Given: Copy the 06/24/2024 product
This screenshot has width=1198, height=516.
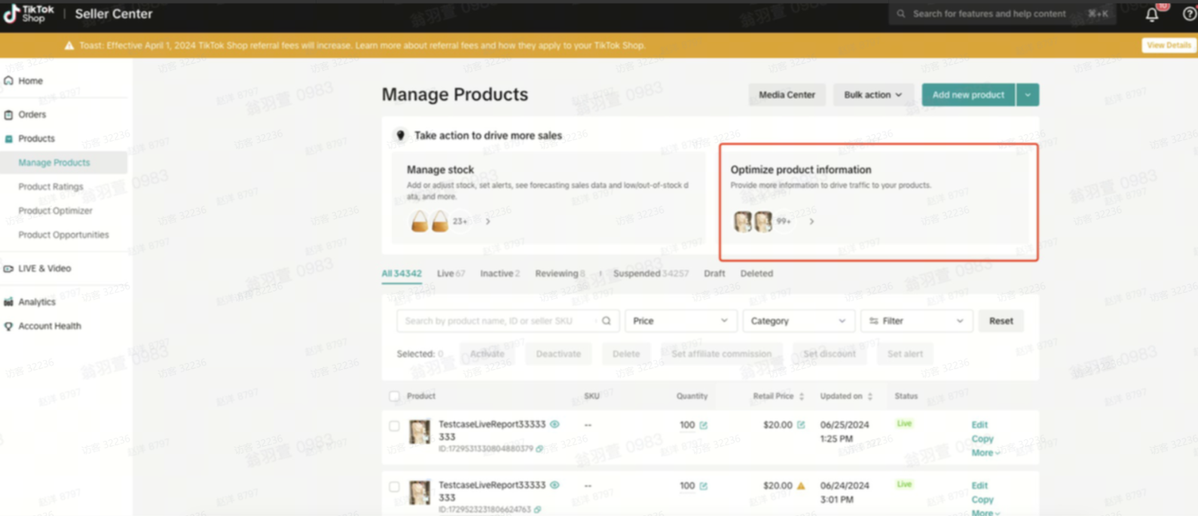Looking at the screenshot, I should coord(983,500).
